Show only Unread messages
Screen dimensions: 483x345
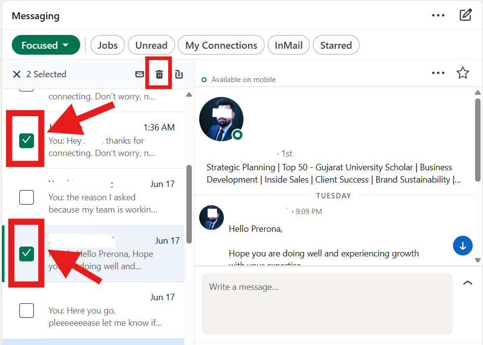click(151, 45)
